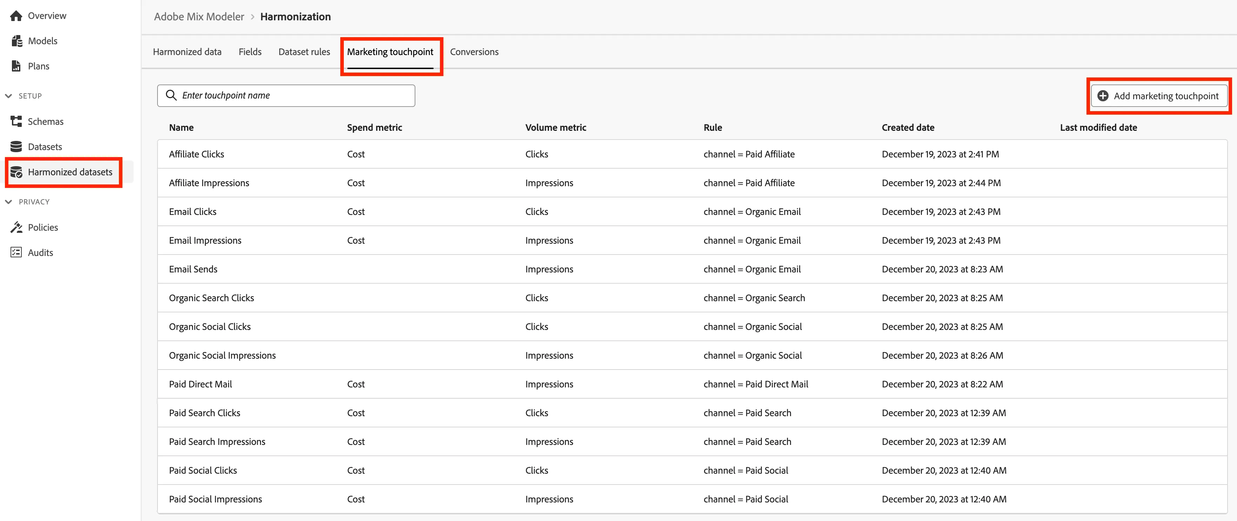The image size is (1237, 521).
Task: Select the Email Clicks touchpoint
Action: tap(193, 211)
